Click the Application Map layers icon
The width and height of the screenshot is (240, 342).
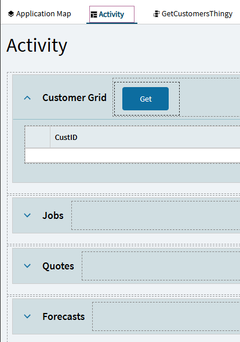click(x=11, y=14)
